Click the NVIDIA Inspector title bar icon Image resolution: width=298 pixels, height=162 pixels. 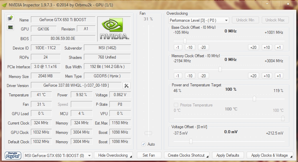click(5, 5)
